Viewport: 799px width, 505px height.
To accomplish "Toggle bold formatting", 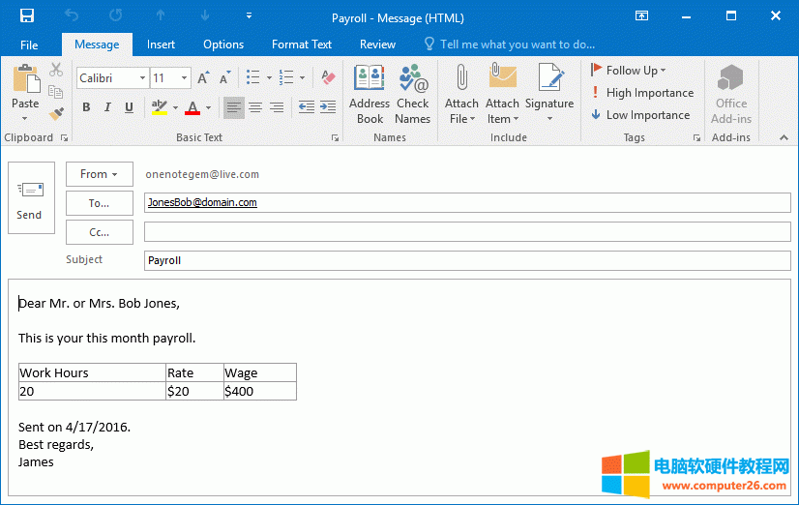I will (x=86, y=107).
